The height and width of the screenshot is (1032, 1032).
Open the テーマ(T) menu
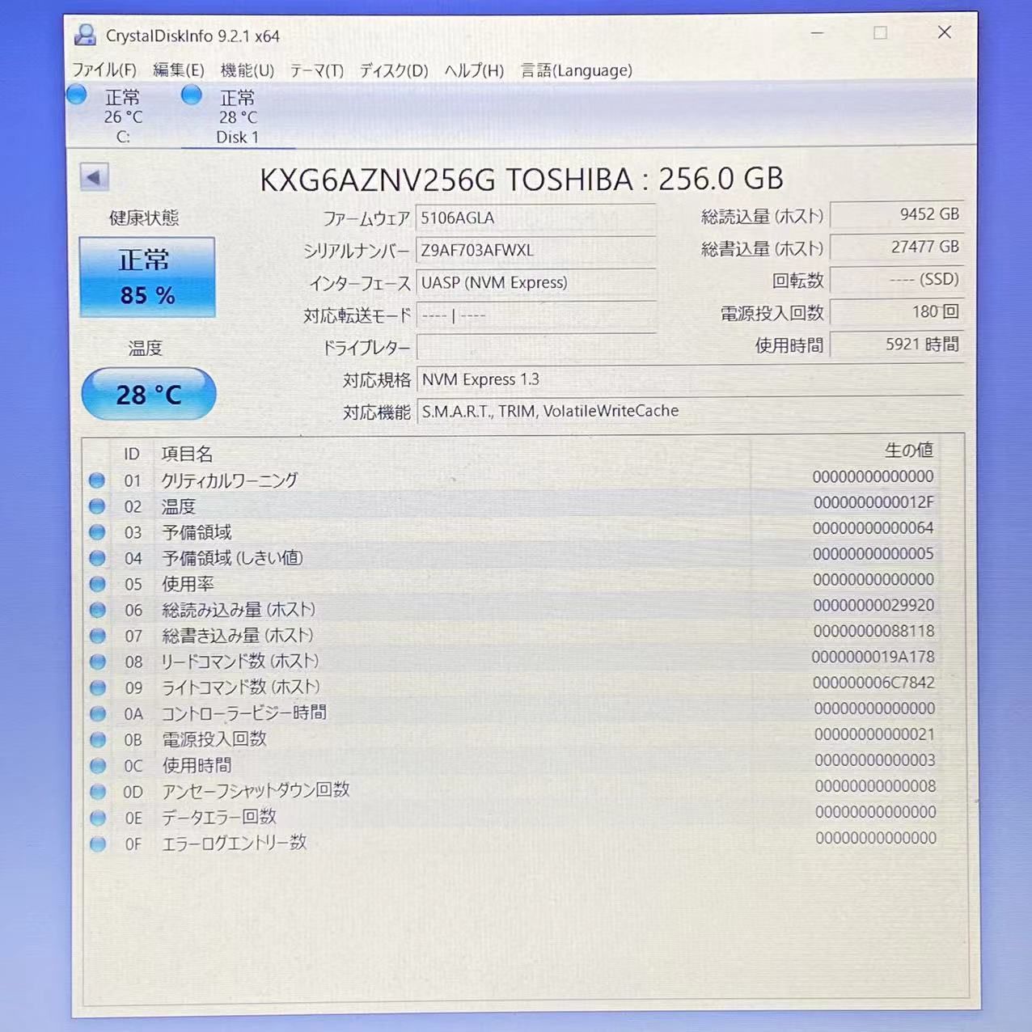click(317, 71)
